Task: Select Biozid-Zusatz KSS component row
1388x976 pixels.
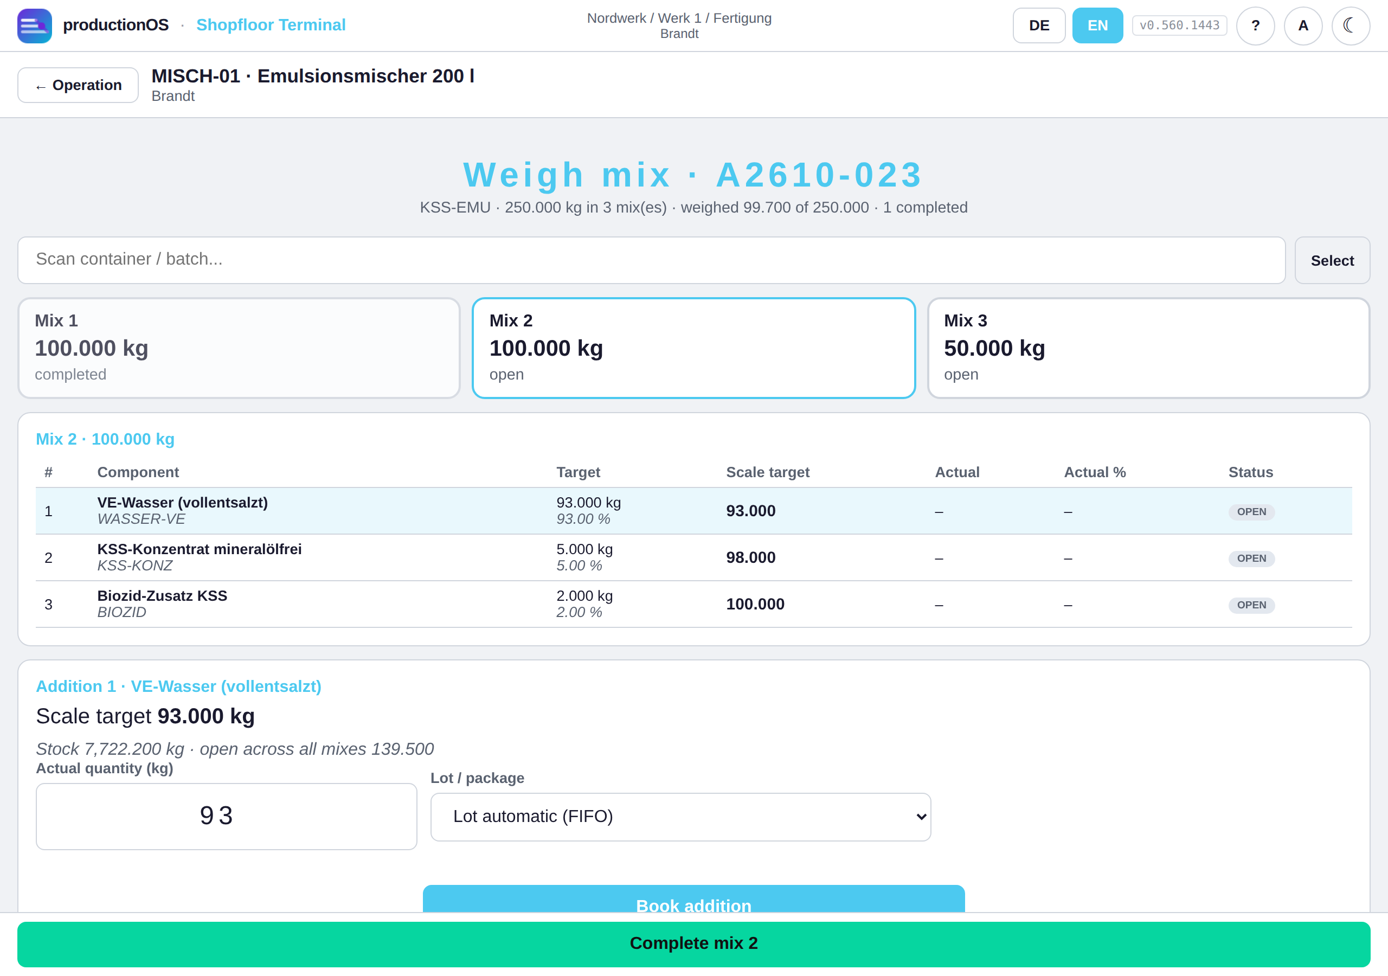Action: [x=693, y=604]
